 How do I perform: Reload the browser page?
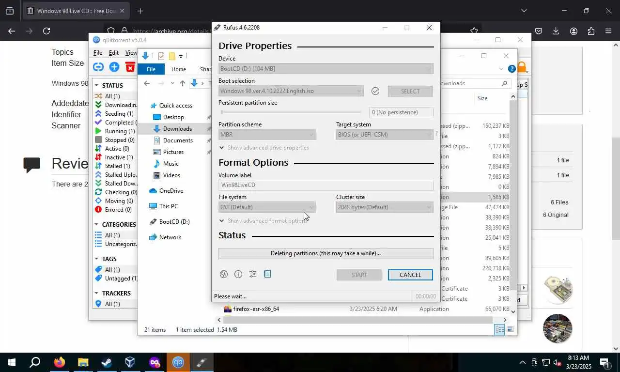coord(46,31)
